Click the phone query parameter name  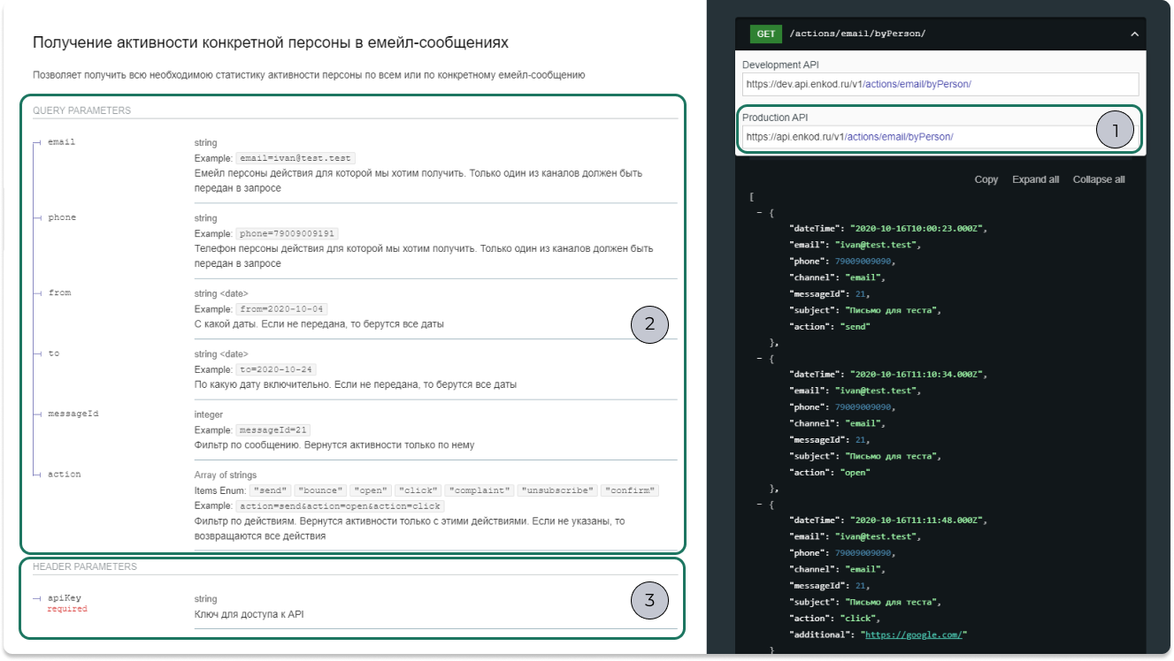click(62, 217)
